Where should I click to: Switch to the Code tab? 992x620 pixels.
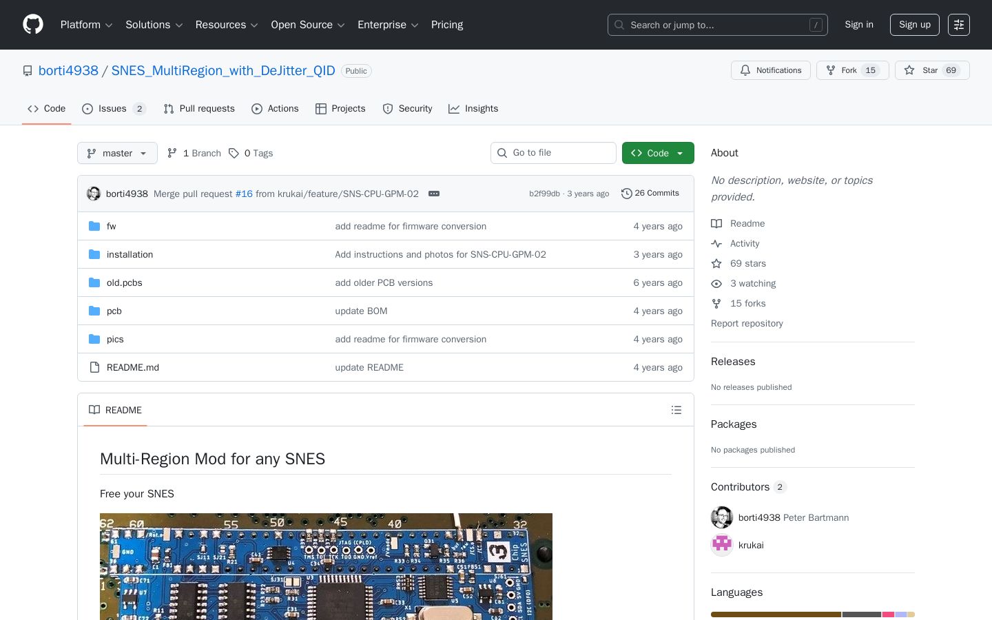(x=47, y=109)
